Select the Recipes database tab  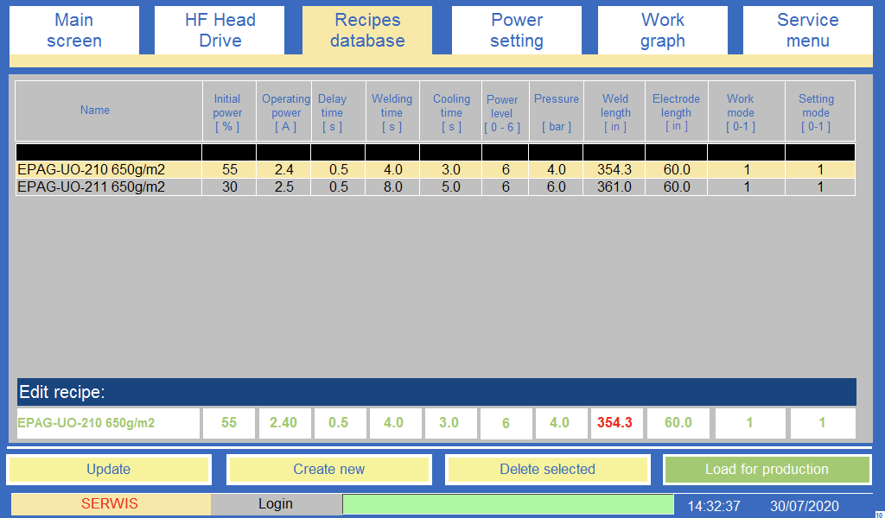point(367,30)
